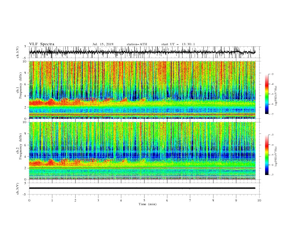
Task: Click time-axis tick label "2"
Action: (75, 200)
